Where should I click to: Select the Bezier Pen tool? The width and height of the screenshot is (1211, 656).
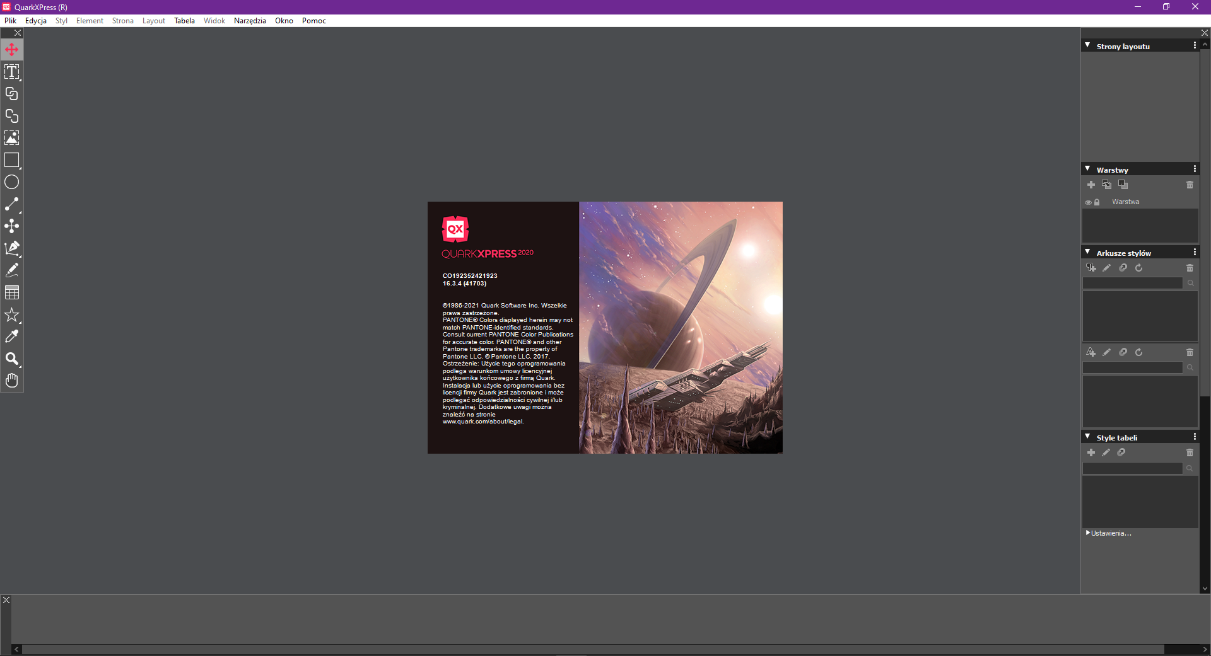(12, 248)
